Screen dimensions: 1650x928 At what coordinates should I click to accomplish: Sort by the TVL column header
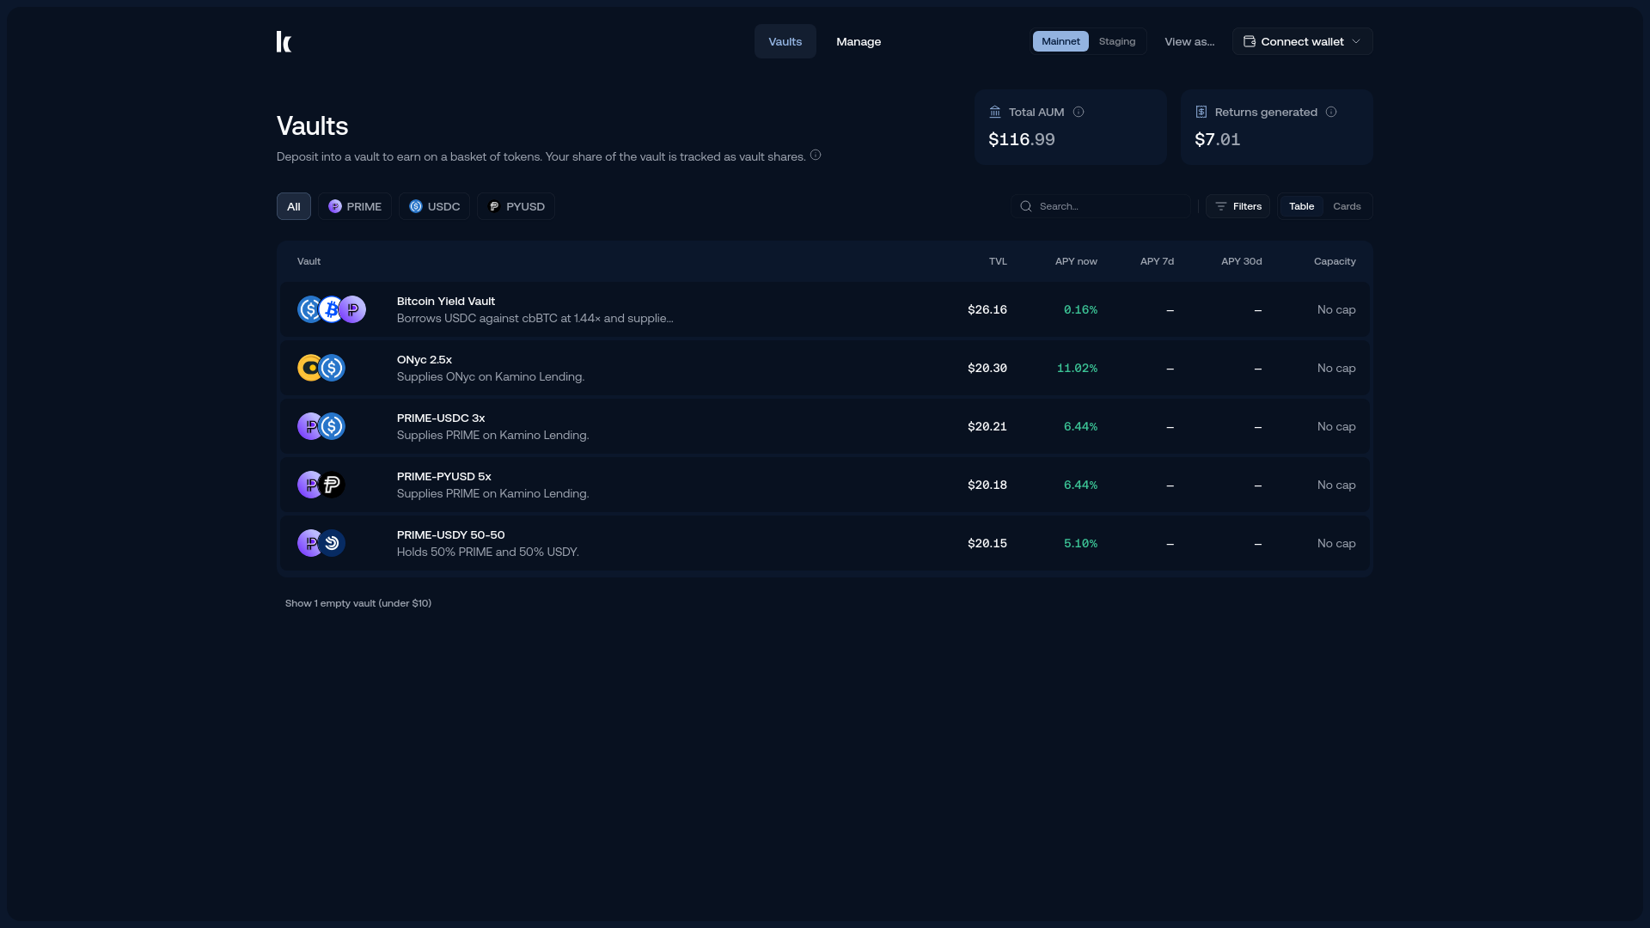coord(998,261)
